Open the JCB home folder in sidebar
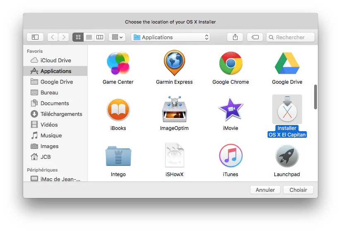This screenshot has width=341, height=231. coord(55,157)
